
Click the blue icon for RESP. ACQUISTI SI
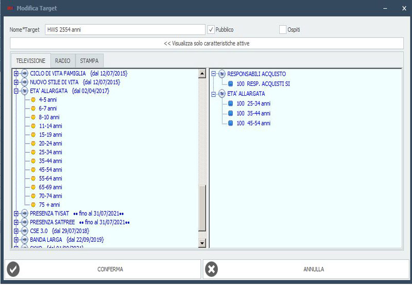coord(231,84)
